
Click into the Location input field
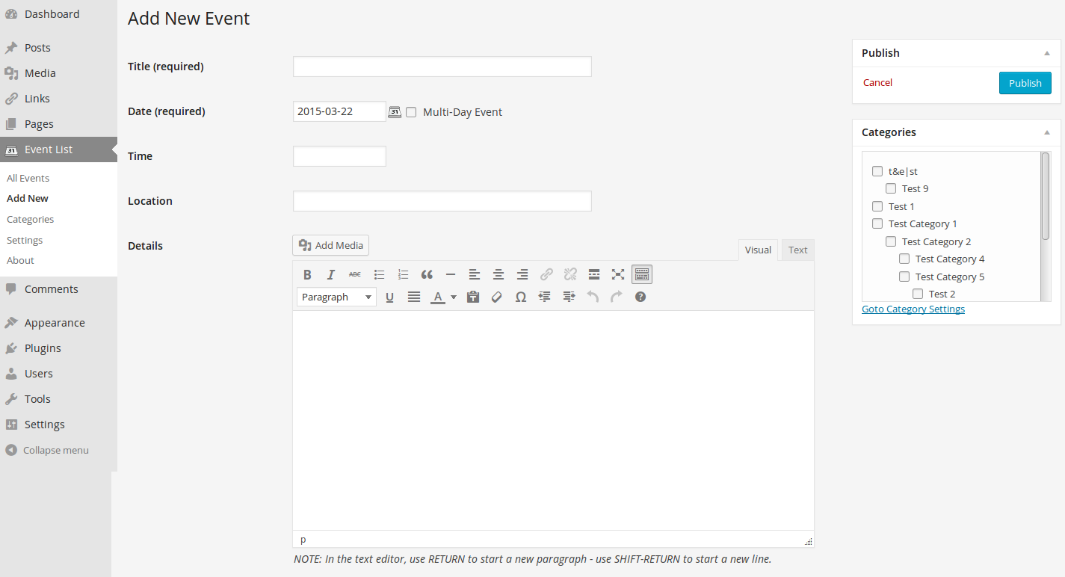click(442, 201)
